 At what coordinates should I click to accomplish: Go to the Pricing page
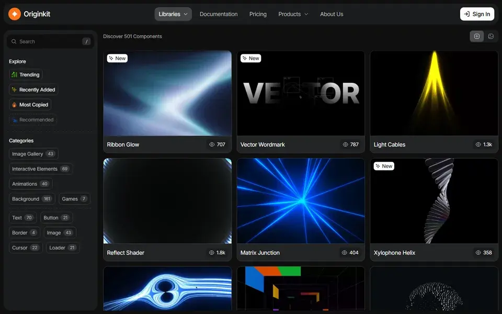(258, 14)
